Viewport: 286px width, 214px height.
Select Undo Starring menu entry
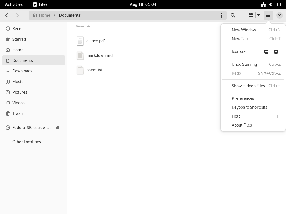point(253,64)
